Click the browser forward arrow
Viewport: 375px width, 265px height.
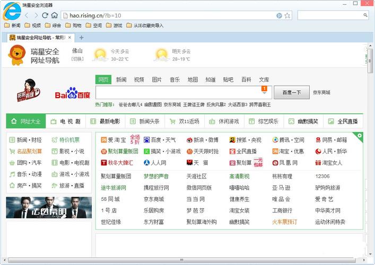36,15
